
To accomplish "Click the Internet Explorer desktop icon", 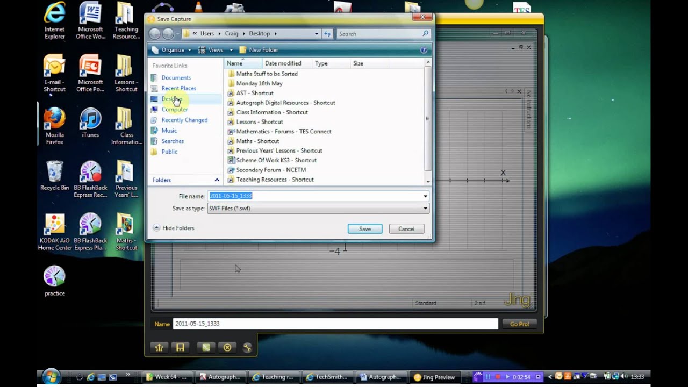I will [x=55, y=21].
